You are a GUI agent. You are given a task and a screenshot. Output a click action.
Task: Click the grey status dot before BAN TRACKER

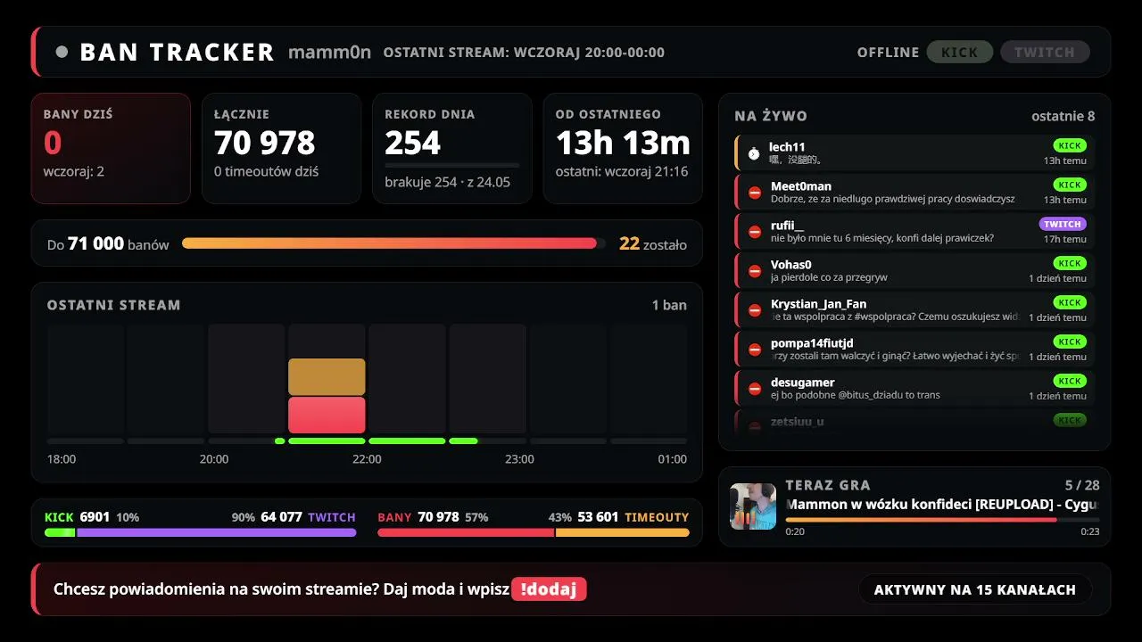point(62,52)
